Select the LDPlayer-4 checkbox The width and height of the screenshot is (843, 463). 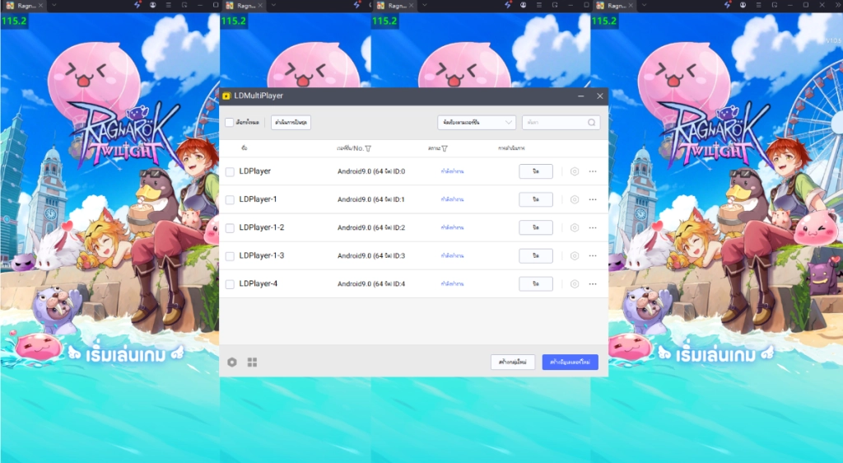click(230, 284)
